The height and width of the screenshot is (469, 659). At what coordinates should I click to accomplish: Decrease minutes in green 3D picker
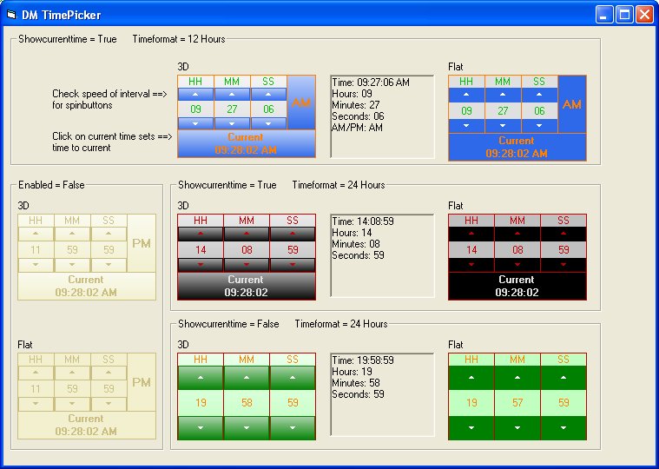(247, 427)
